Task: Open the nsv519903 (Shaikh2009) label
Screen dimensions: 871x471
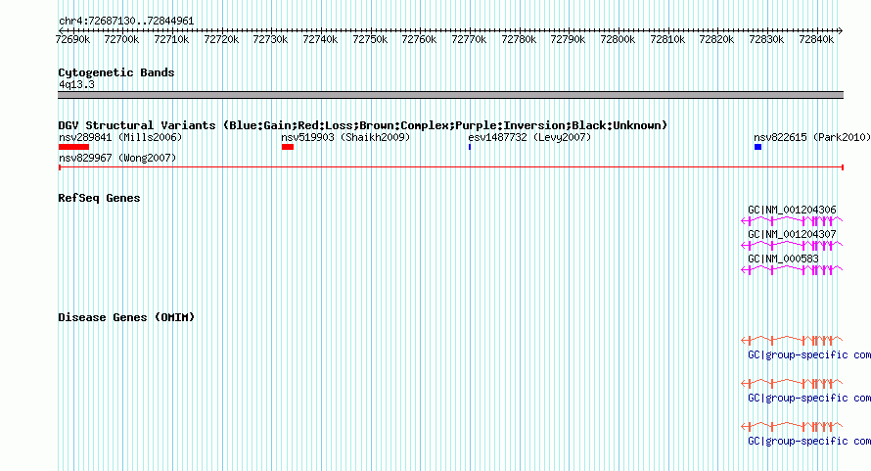Action: 345,137
